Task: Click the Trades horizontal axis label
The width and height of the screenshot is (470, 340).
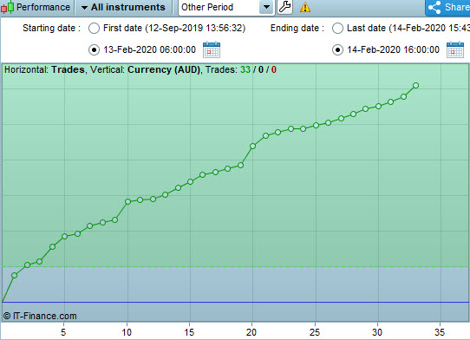Action: (x=68, y=69)
